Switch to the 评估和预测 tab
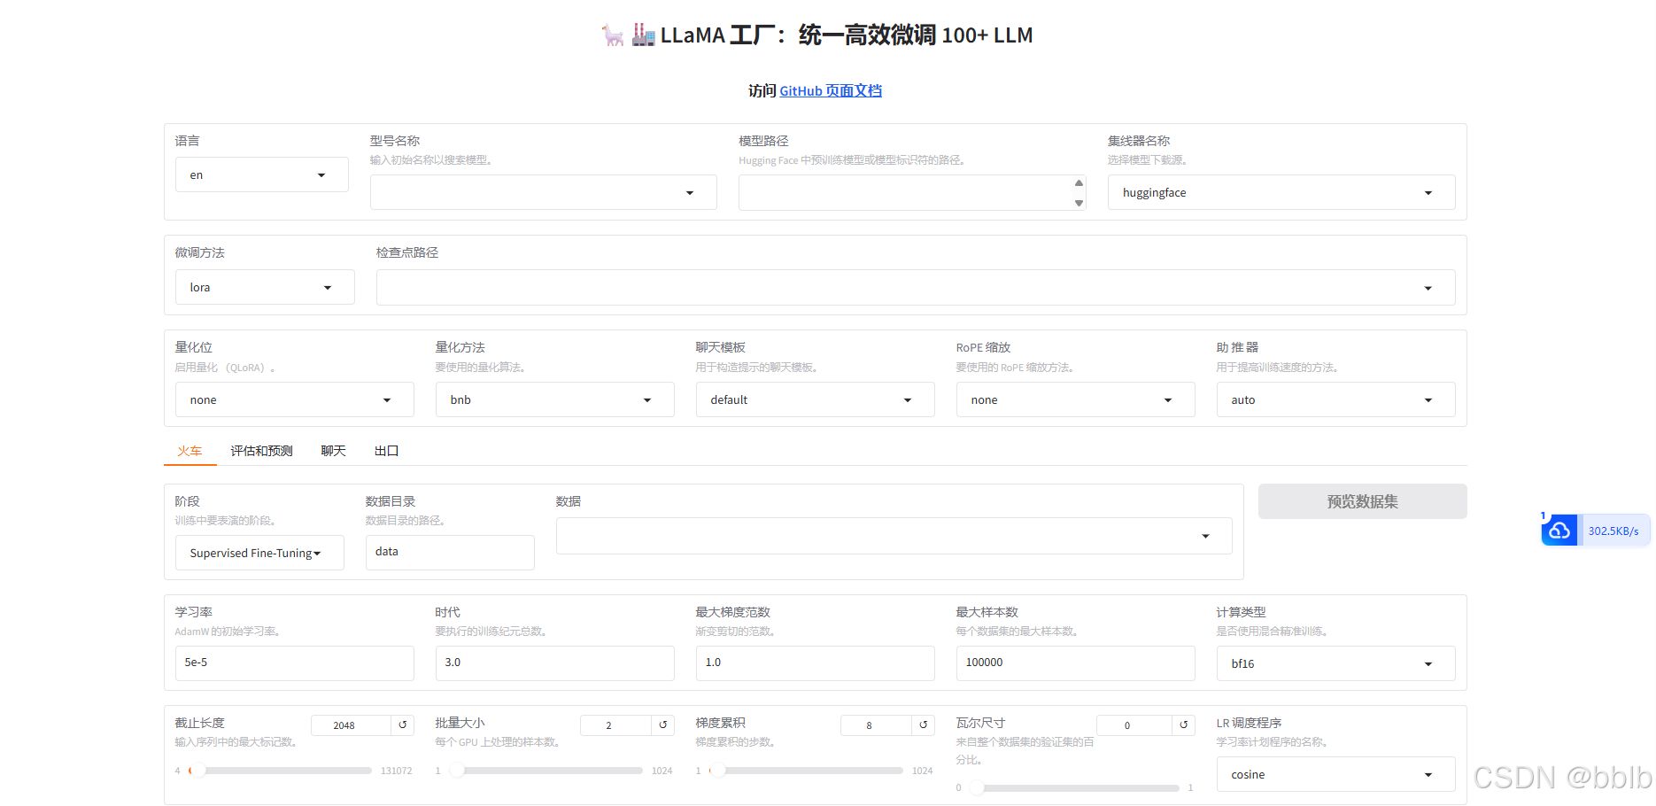Viewport: 1656px width, 806px height. coord(261,450)
